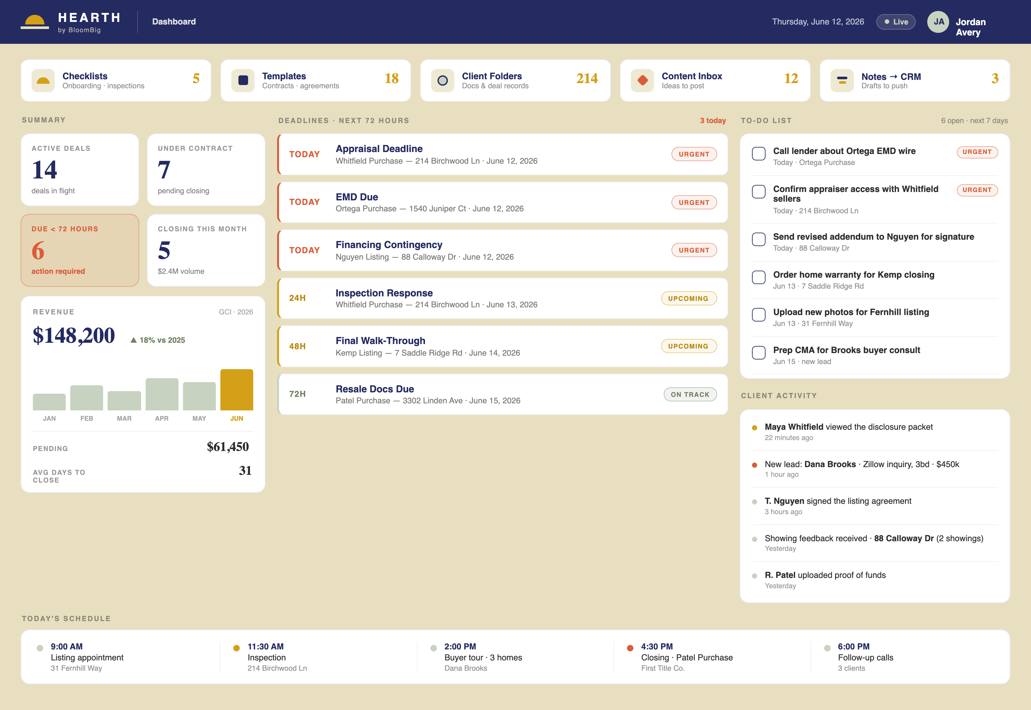
Task: Open the 6:00 PM Follow-up calls entry
Action: click(x=866, y=657)
